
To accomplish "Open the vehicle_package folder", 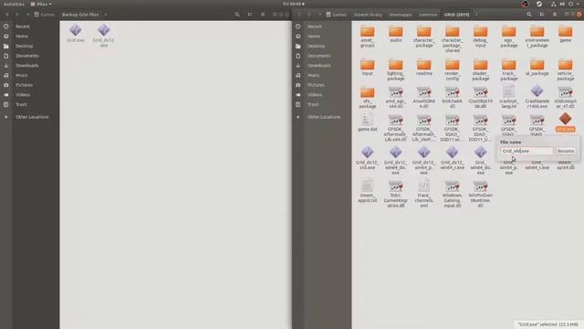I will pyautogui.click(x=566, y=69).
